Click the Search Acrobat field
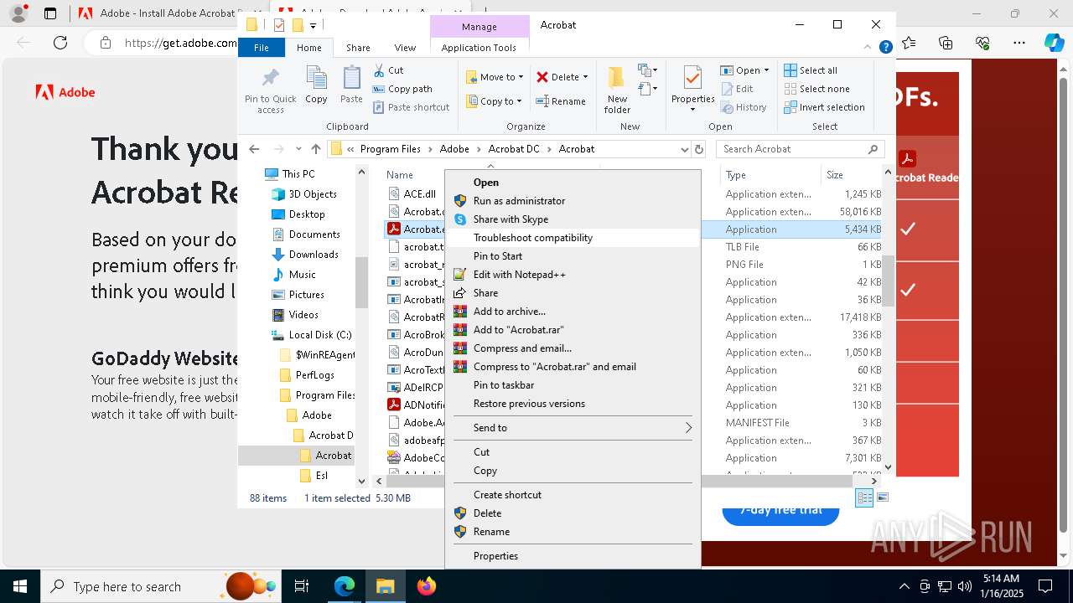The width and height of the screenshot is (1073, 603). click(x=800, y=149)
